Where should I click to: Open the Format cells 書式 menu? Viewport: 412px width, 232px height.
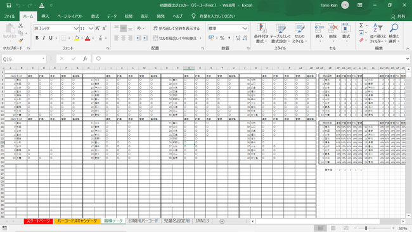pos(346,34)
